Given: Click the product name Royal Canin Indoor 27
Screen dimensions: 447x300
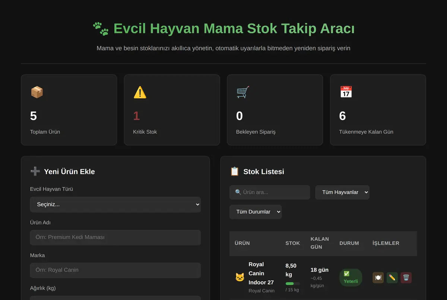Looking at the screenshot, I should [261, 273].
